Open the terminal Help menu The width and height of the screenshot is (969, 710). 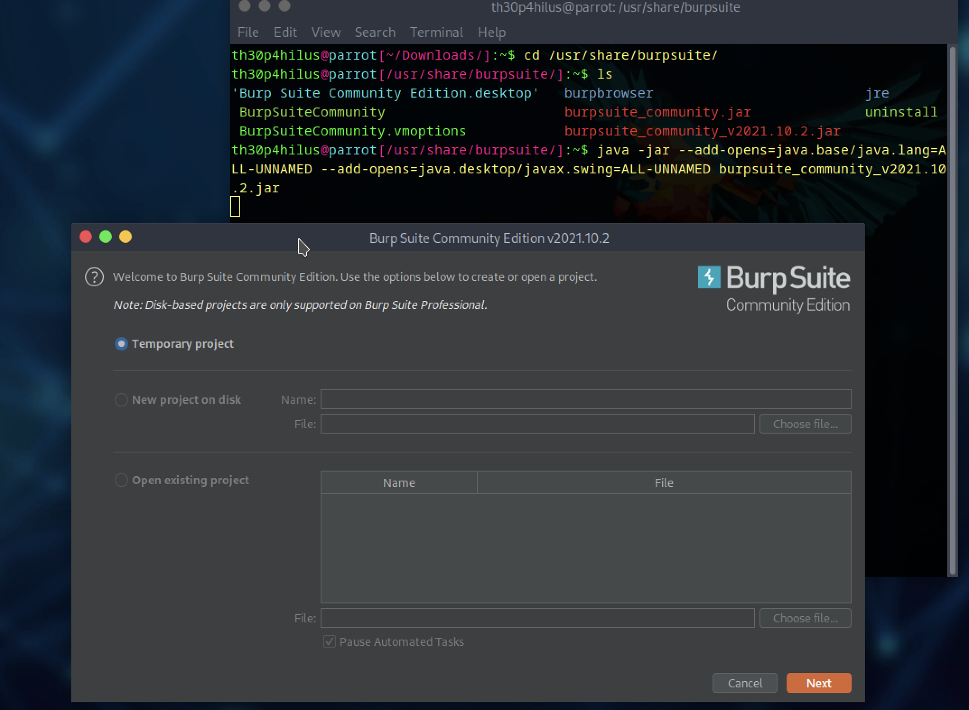pos(491,33)
